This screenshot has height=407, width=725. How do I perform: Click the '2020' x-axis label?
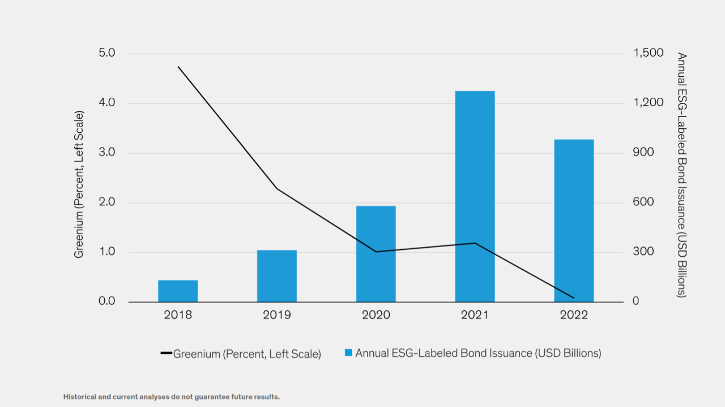click(376, 315)
